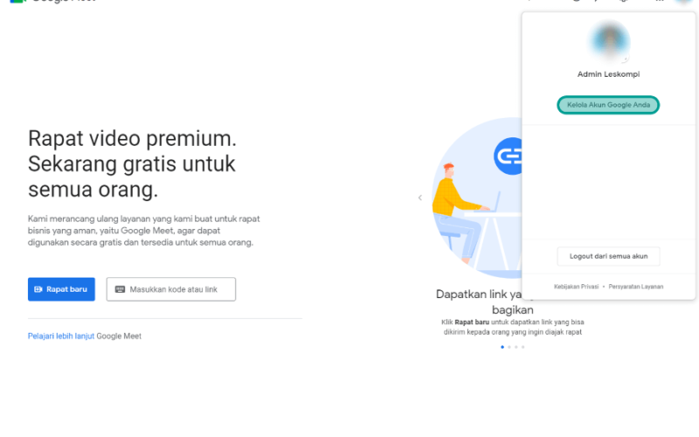This screenshot has width=699, height=437.
Task: Click Logout dari semua akun
Action: tap(608, 256)
